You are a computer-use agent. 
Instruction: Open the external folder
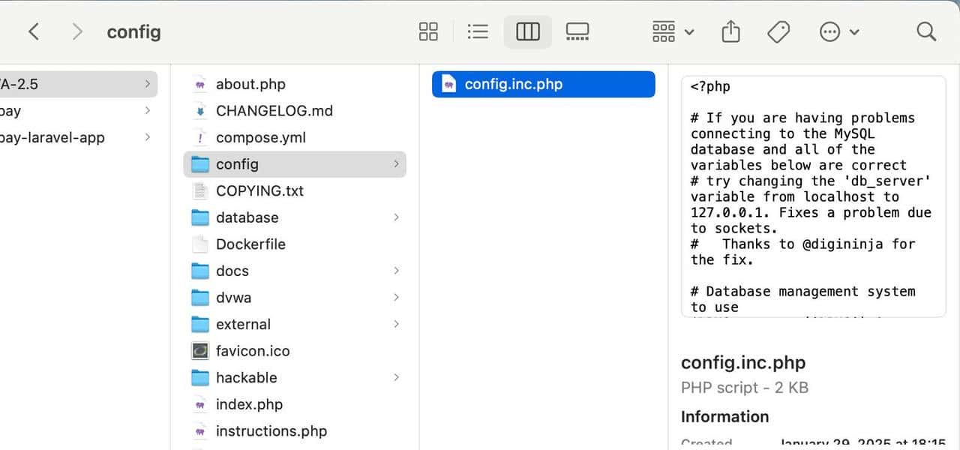(243, 324)
